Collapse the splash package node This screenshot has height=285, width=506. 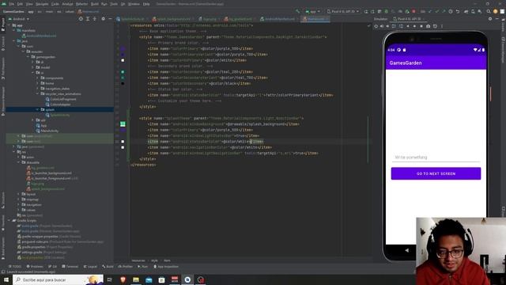click(x=37, y=109)
